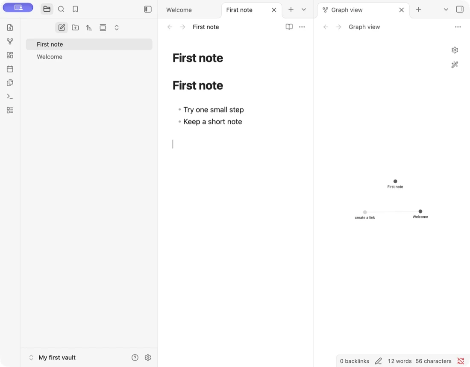
Task: Create a new note in file explorer
Action: (x=62, y=28)
